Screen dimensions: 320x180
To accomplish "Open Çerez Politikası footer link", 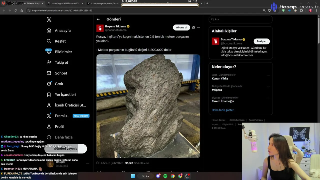I will [x=256, y=120].
